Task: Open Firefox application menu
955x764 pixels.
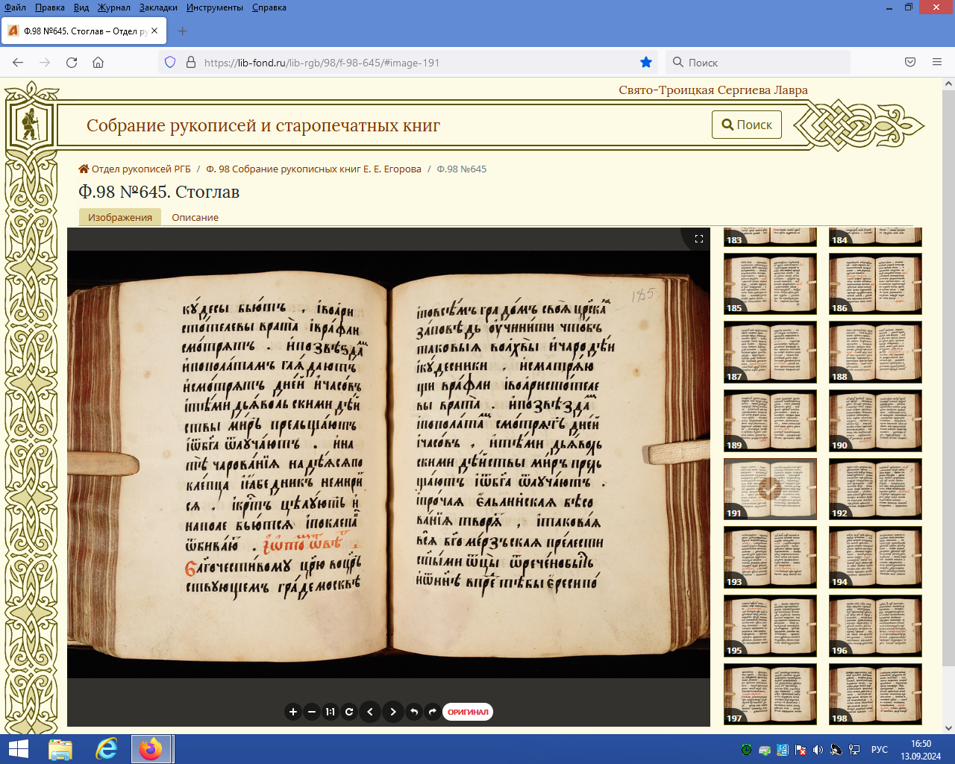Action: pyautogui.click(x=937, y=63)
